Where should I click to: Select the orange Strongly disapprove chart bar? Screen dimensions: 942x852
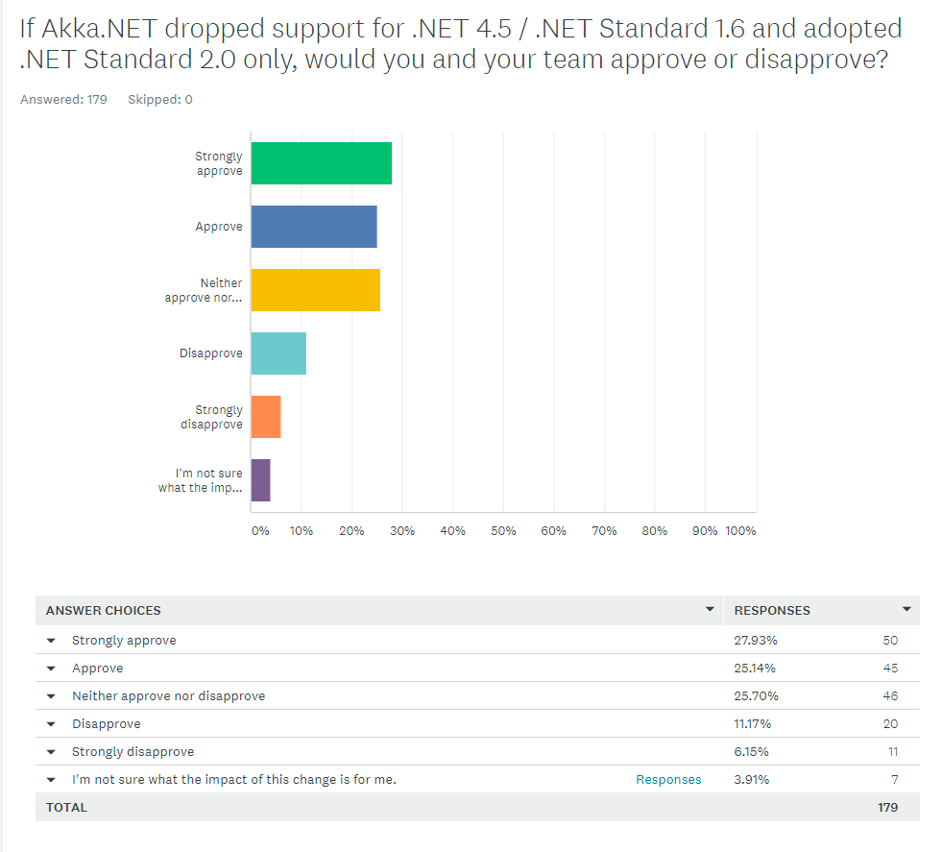pyautogui.click(x=265, y=417)
